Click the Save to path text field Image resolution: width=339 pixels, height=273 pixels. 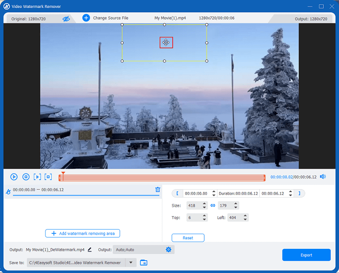(76, 262)
